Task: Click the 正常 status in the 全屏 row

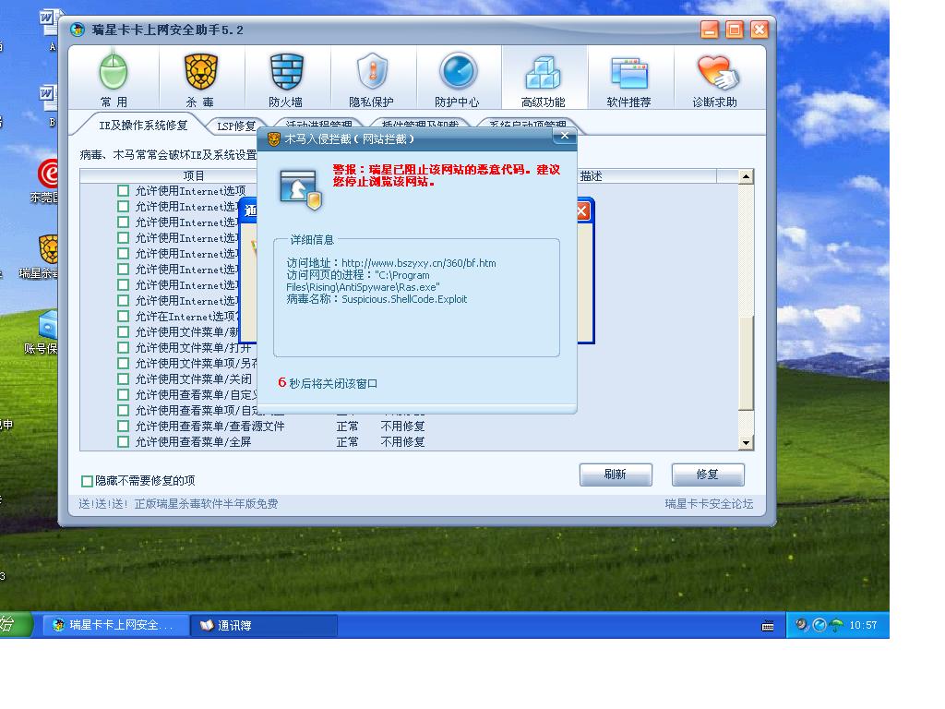Action: click(347, 442)
